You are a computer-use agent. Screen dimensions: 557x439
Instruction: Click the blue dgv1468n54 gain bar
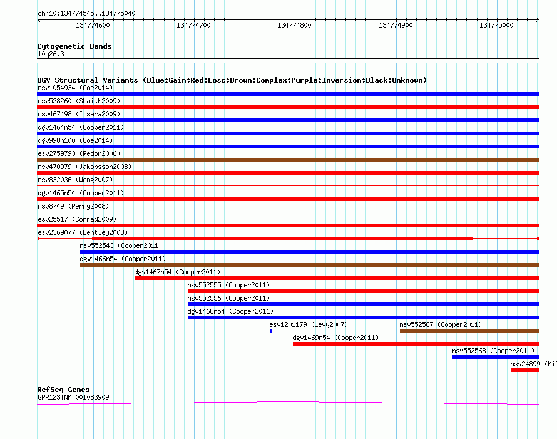click(364, 318)
